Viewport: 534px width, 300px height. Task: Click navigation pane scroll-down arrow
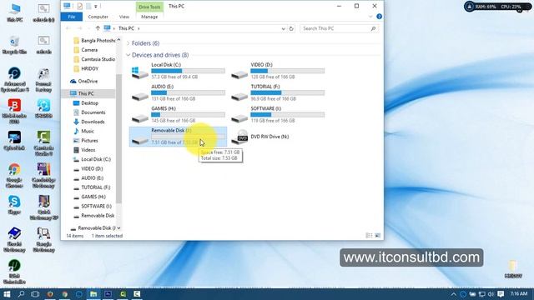pos(118,227)
